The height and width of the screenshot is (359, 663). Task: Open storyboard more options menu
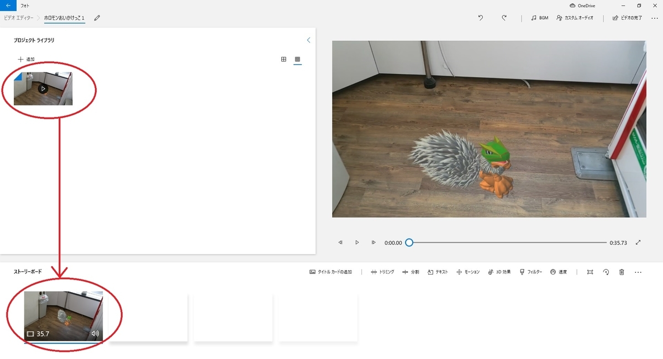[638, 272]
